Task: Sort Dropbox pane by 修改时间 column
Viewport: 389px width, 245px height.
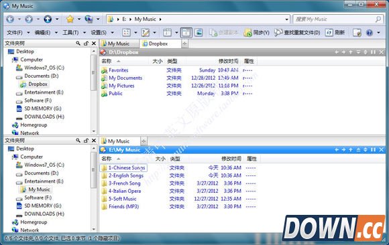Action: tap(228, 61)
